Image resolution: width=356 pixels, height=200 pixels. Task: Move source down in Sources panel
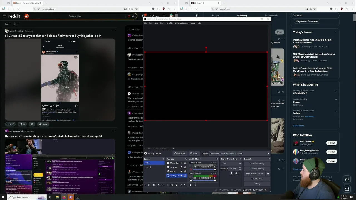[x=185, y=185]
